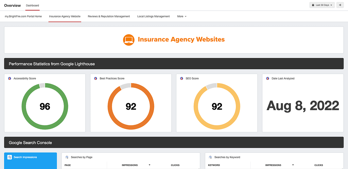This screenshot has width=348, height=169.
Task: Click the Searches by Page widget title
Action: pos(82,157)
